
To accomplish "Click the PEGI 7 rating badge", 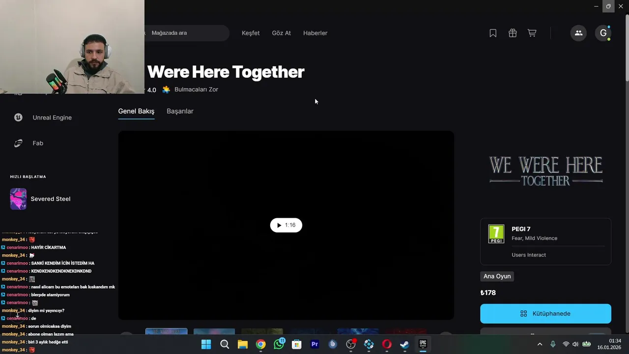I will (496, 234).
